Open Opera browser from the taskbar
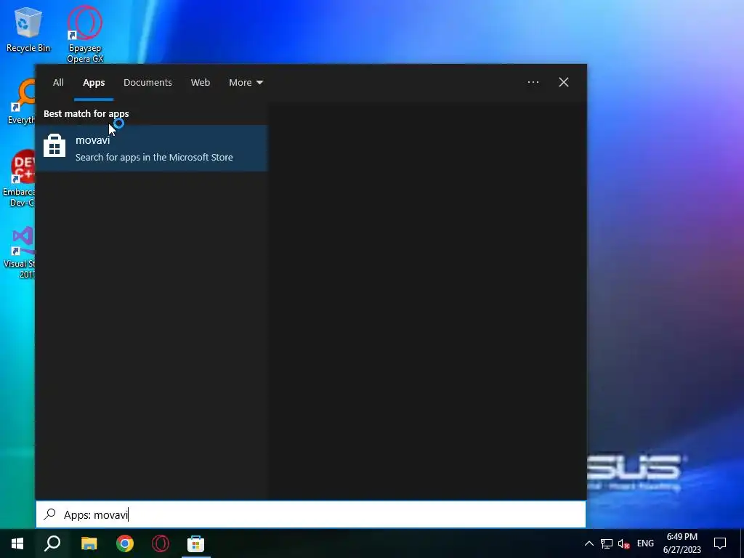This screenshot has width=744, height=558. click(161, 543)
